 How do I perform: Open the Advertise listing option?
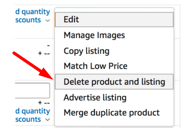(114, 97)
